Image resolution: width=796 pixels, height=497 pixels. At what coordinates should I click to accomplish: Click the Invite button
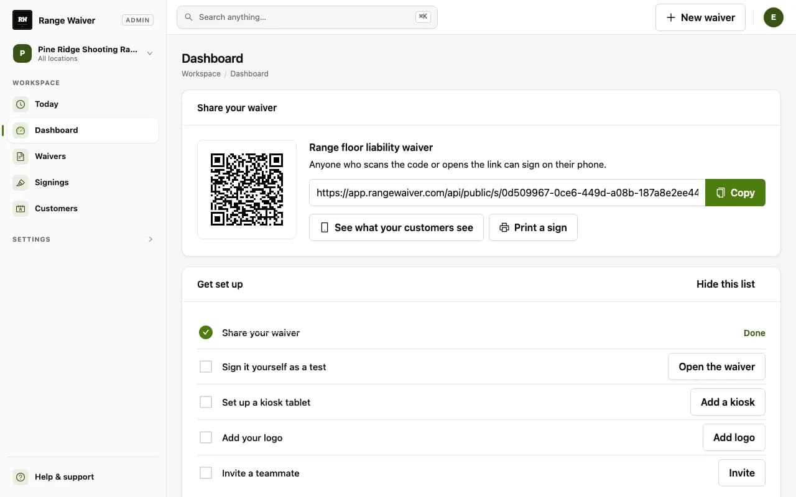point(742,473)
